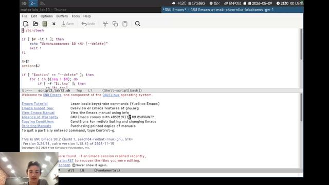Viewport: 329px width, 185px height.
Task: Open the Emacs Tutorial link
Action: tap(34, 104)
